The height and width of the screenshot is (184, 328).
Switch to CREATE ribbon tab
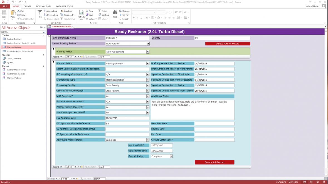point(27,6)
